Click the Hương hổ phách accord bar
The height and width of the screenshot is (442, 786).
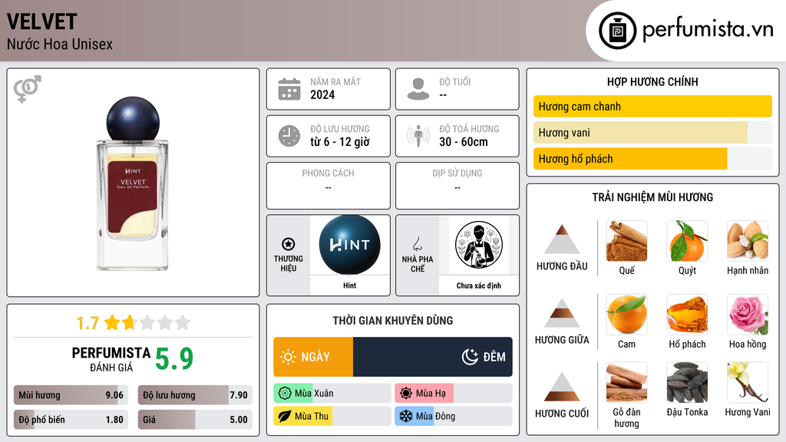pos(652,159)
